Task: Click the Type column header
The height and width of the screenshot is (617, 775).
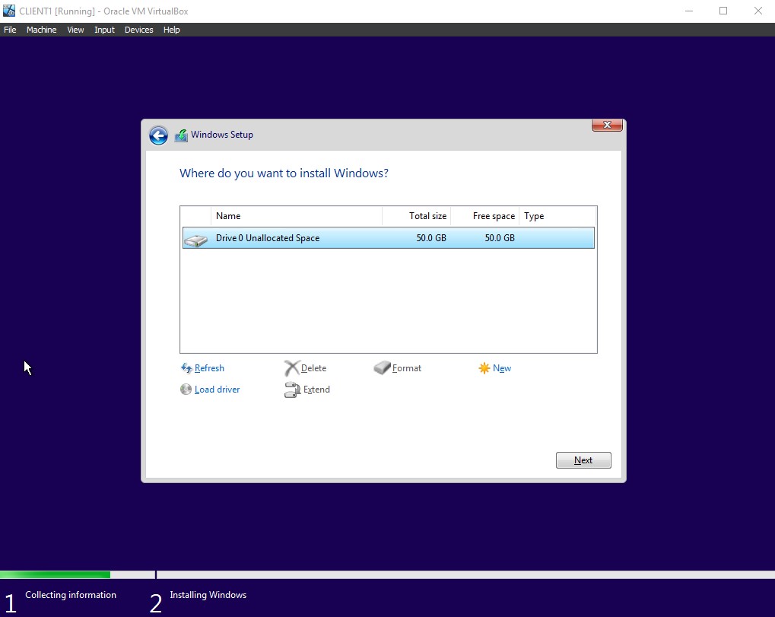Action: point(558,216)
